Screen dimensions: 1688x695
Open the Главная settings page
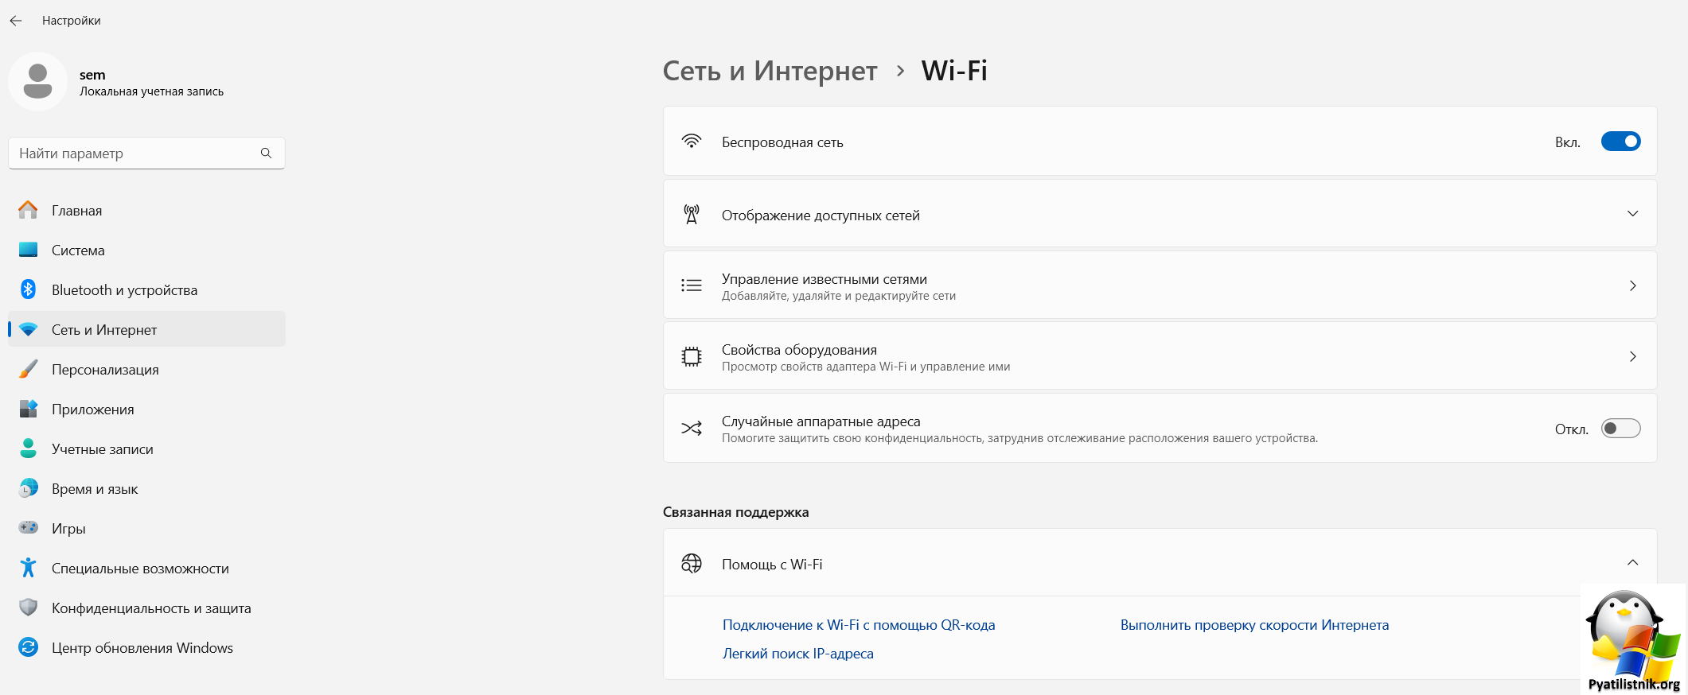click(146, 210)
